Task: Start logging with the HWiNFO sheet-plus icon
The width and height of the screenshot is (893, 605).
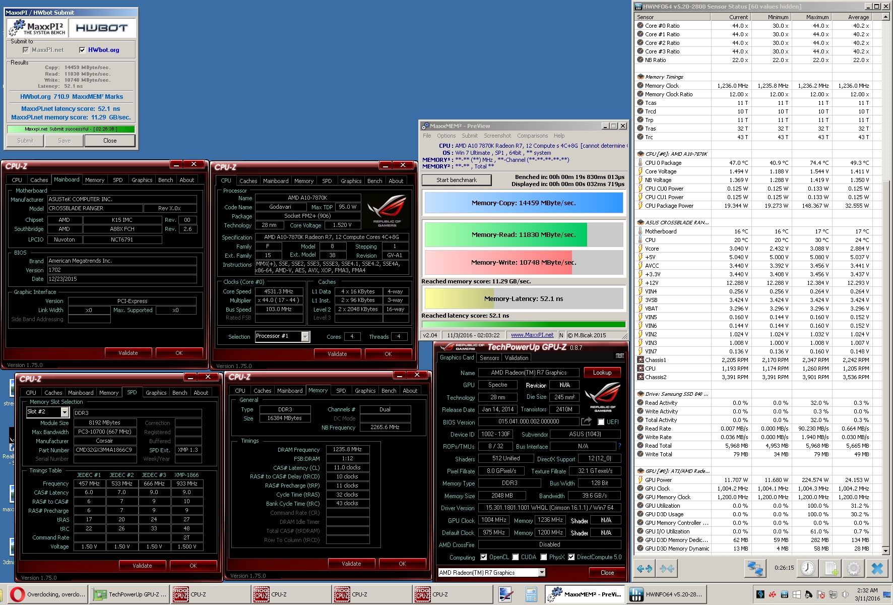Action: [832, 569]
